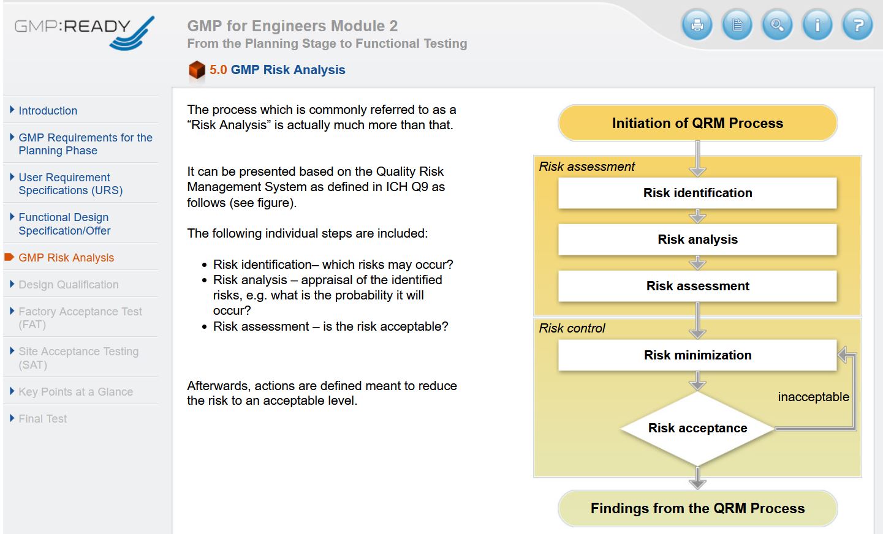Open the Final Test chapter
883x534 pixels.
click(43, 419)
